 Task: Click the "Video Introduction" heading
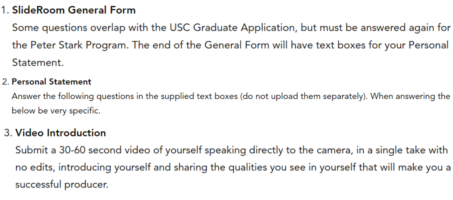pyautogui.click(x=61, y=133)
